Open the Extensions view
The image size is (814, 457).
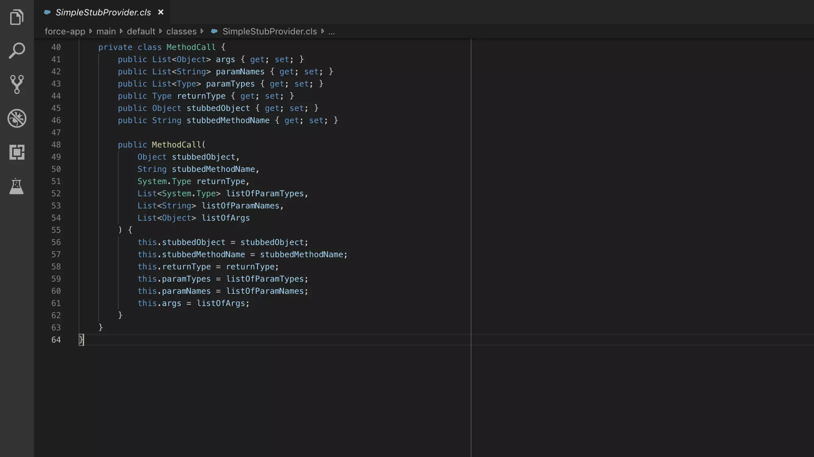tap(17, 152)
